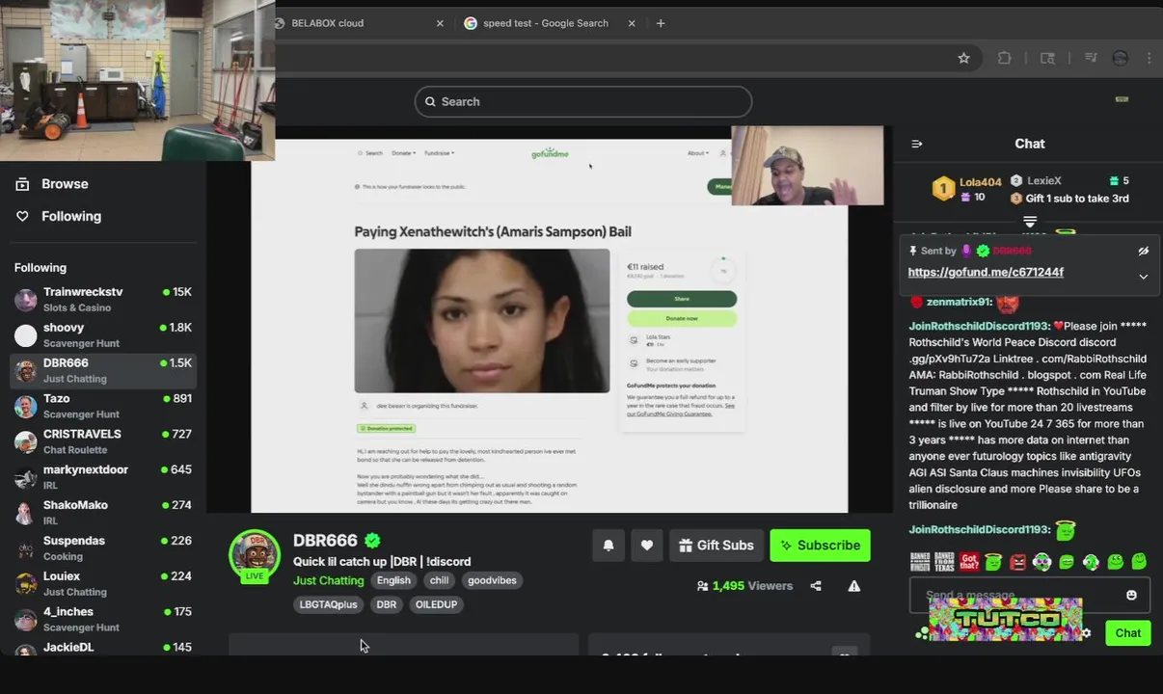Click the Share button on the fundraiser
This screenshot has height=694, width=1163.
(682, 299)
